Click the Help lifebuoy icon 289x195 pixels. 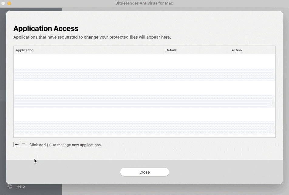tap(10, 186)
